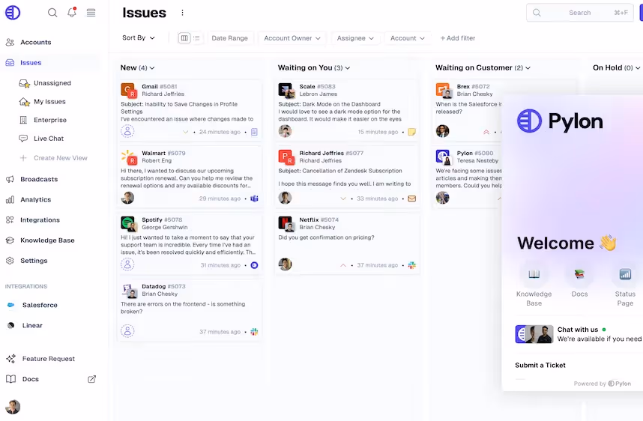Image resolution: width=643 pixels, height=421 pixels.
Task: Click the Slack icon on Datadog card
Action: tap(254, 332)
